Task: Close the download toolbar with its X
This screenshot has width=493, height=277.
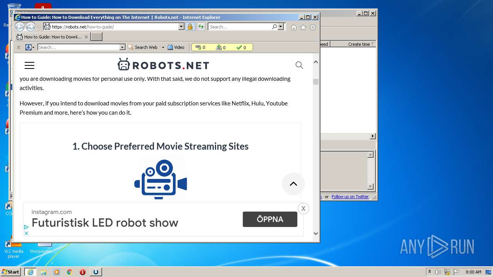Action: [18, 47]
